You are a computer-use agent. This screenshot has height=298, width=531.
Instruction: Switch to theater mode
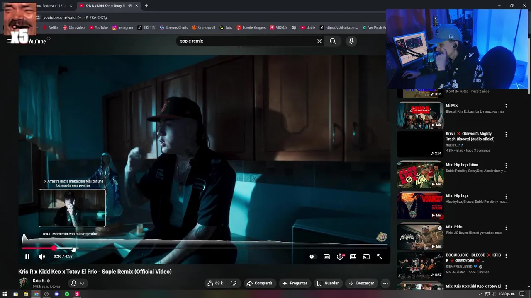coord(353,257)
